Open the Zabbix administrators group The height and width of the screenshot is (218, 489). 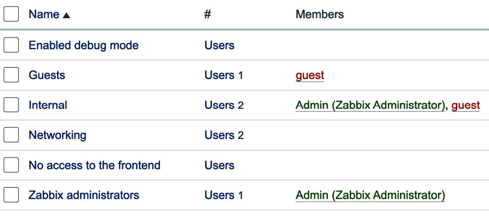pos(84,195)
